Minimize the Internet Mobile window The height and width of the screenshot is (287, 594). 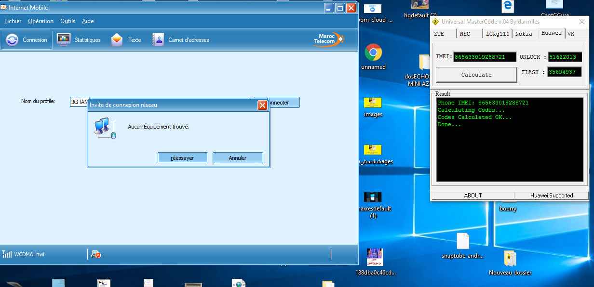(329, 8)
